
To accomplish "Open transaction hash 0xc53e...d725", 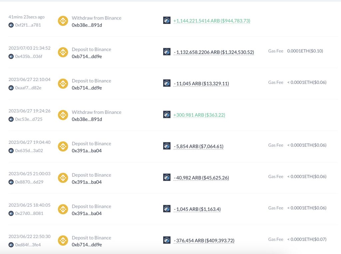I will [x=29, y=119].
